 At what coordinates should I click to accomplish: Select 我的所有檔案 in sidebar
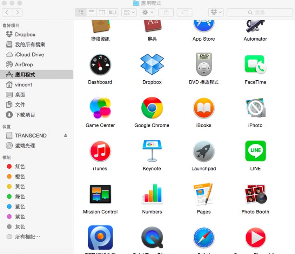pos(36,44)
